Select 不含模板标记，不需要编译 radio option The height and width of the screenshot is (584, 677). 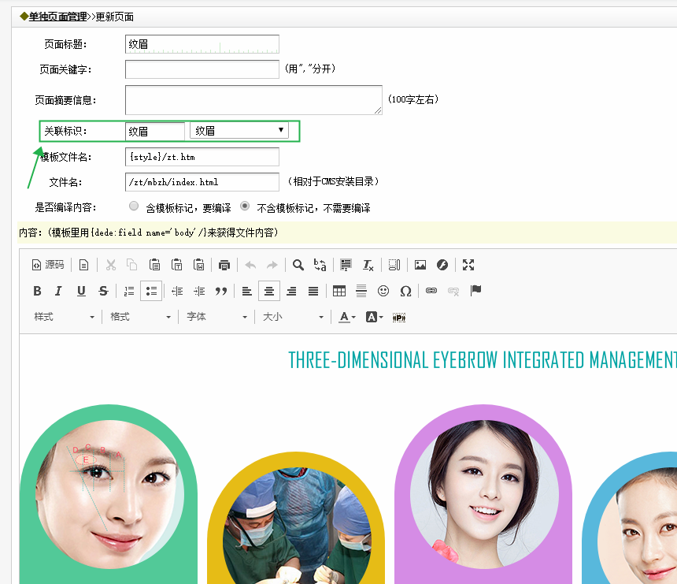point(245,206)
